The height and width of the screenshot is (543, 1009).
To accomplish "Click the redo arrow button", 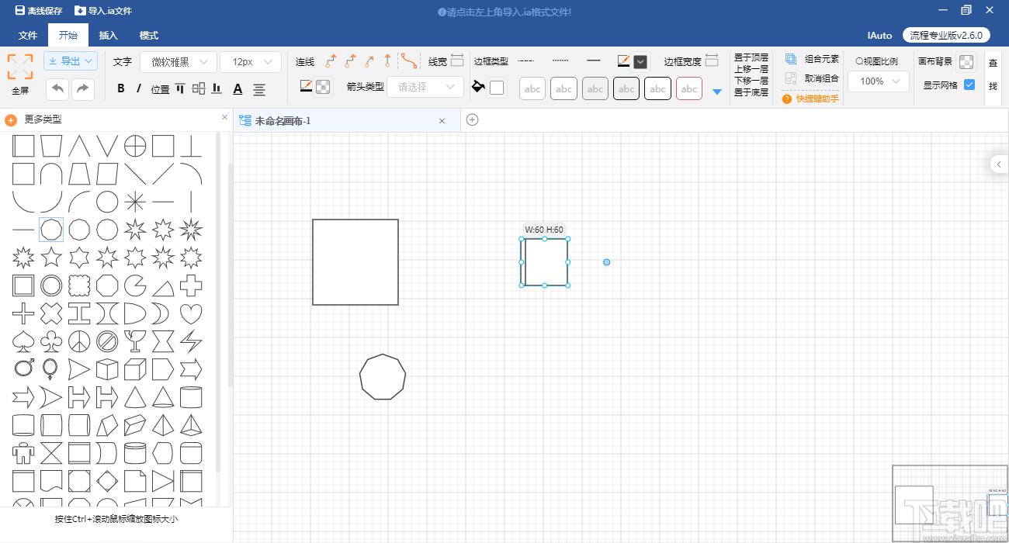I will (82, 88).
